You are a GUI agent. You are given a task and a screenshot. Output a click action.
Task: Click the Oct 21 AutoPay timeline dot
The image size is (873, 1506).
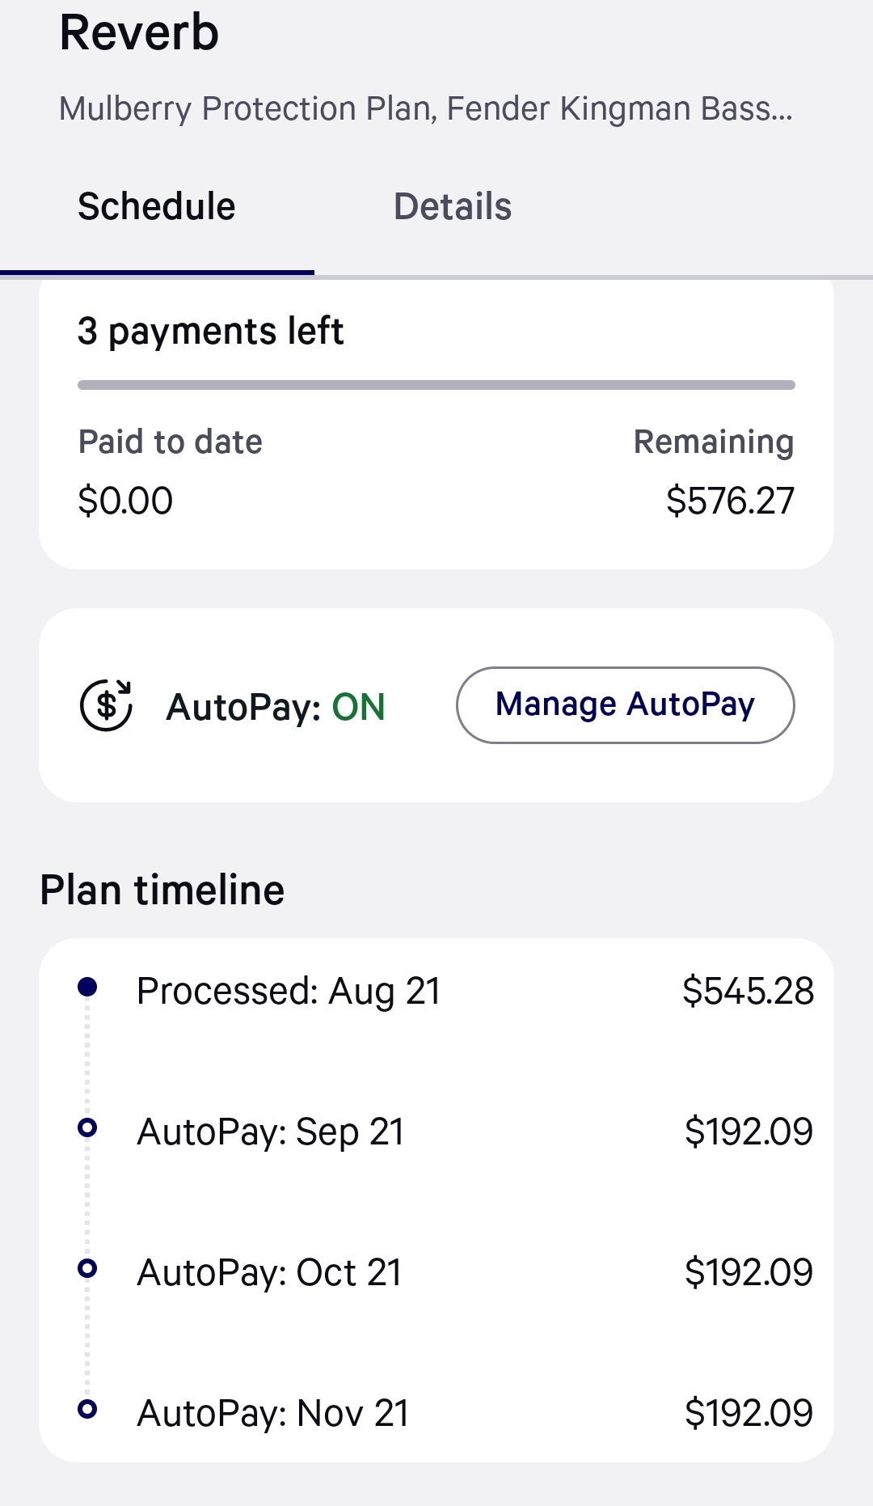coord(87,1268)
